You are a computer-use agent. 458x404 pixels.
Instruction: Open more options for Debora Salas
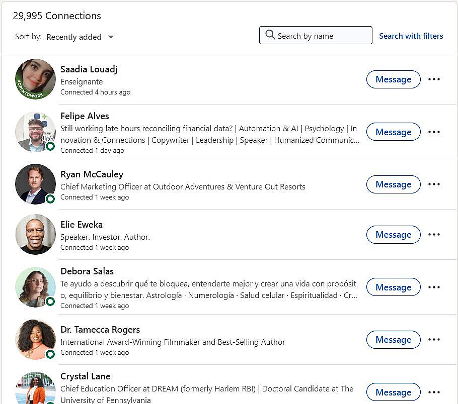point(434,287)
